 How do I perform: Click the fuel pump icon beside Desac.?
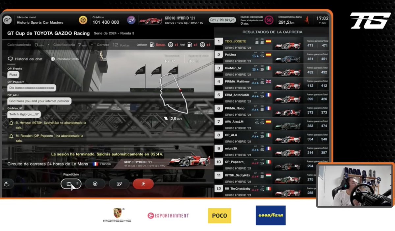(x=152, y=45)
